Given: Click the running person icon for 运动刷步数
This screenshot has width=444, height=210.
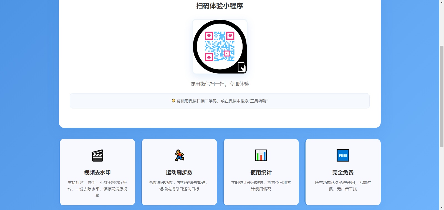Looking at the screenshot, I should 179,155.
